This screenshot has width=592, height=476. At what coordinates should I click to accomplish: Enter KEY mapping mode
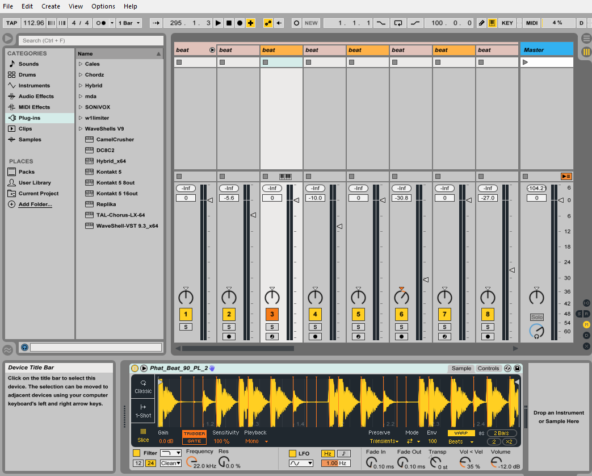point(507,23)
